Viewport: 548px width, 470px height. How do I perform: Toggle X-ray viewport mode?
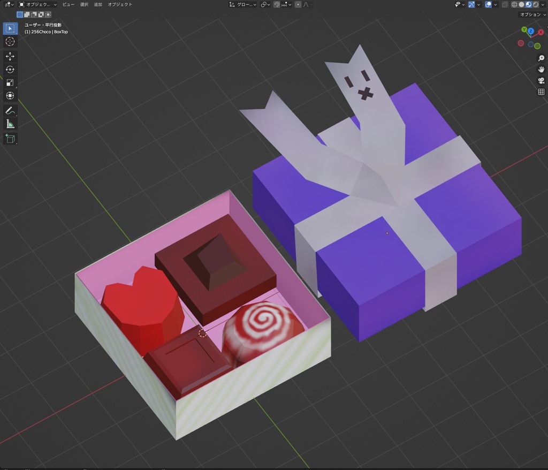click(506, 4)
